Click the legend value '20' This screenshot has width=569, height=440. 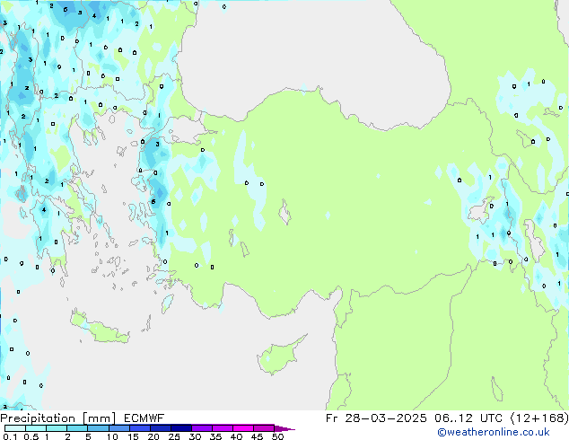point(153,436)
